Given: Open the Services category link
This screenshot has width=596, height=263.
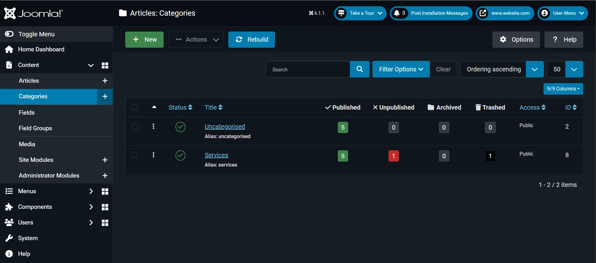Looking at the screenshot, I should point(216,155).
